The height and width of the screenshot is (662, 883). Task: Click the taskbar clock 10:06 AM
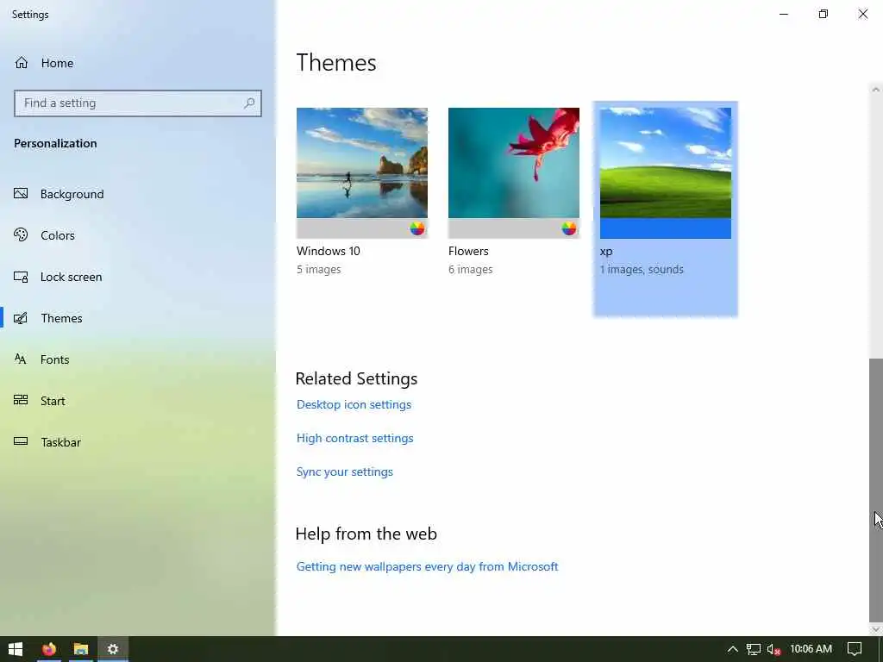tap(811, 649)
